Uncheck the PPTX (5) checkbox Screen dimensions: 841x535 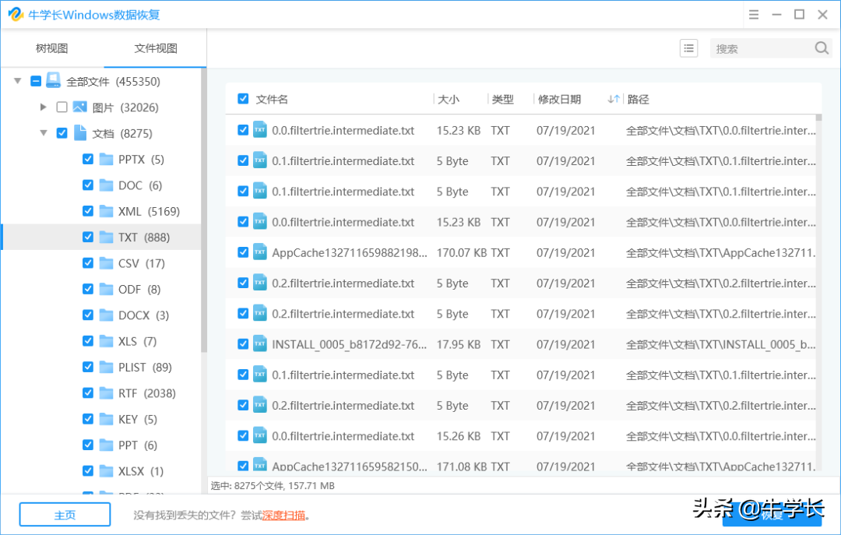[88, 159]
